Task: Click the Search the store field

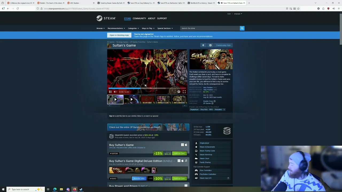Action: (x=210, y=28)
